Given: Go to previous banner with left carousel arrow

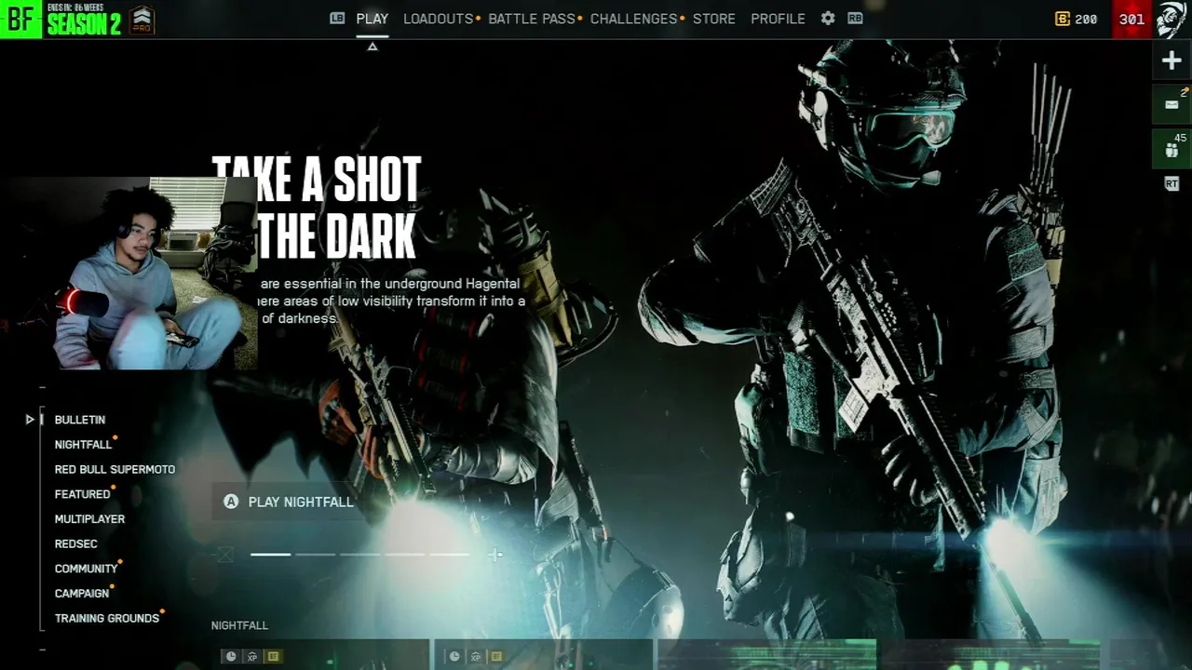Looking at the screenshot, I should pos(224,555).
